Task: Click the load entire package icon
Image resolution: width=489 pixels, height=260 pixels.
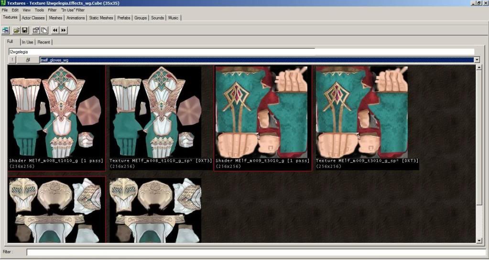Action: (x=44, y=30)
